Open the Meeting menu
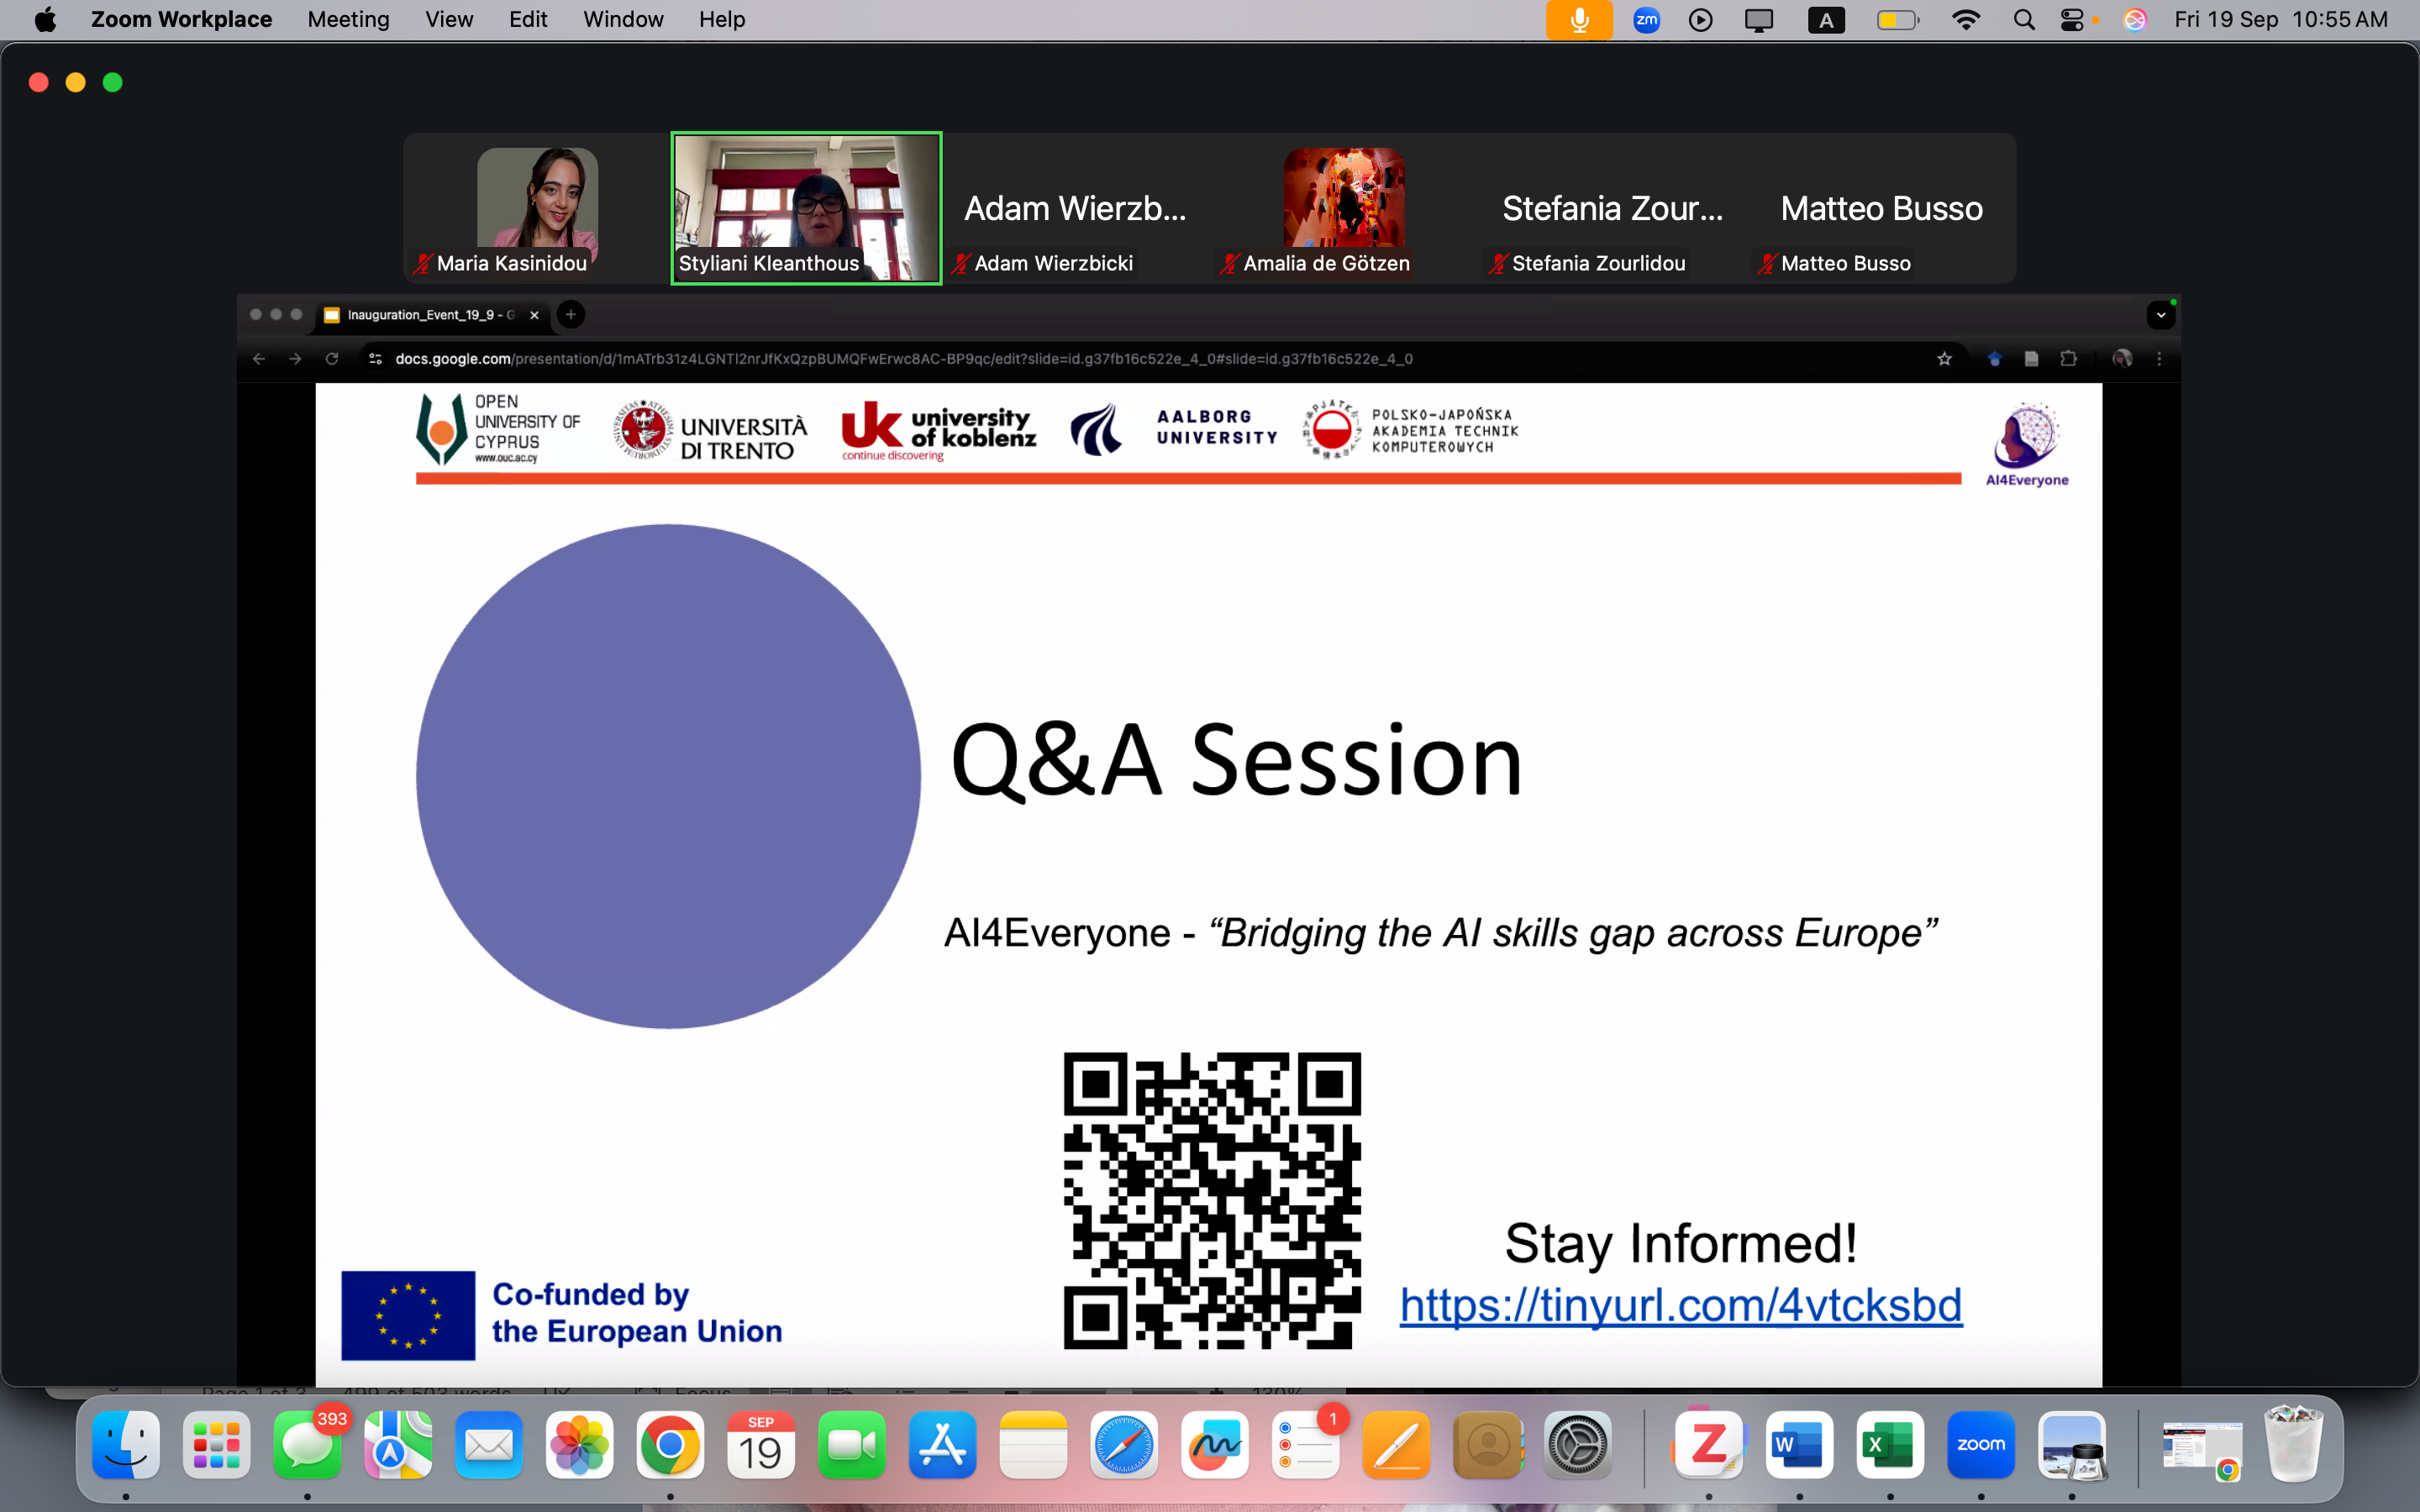2420x1512 pixels. coord(348,20)
